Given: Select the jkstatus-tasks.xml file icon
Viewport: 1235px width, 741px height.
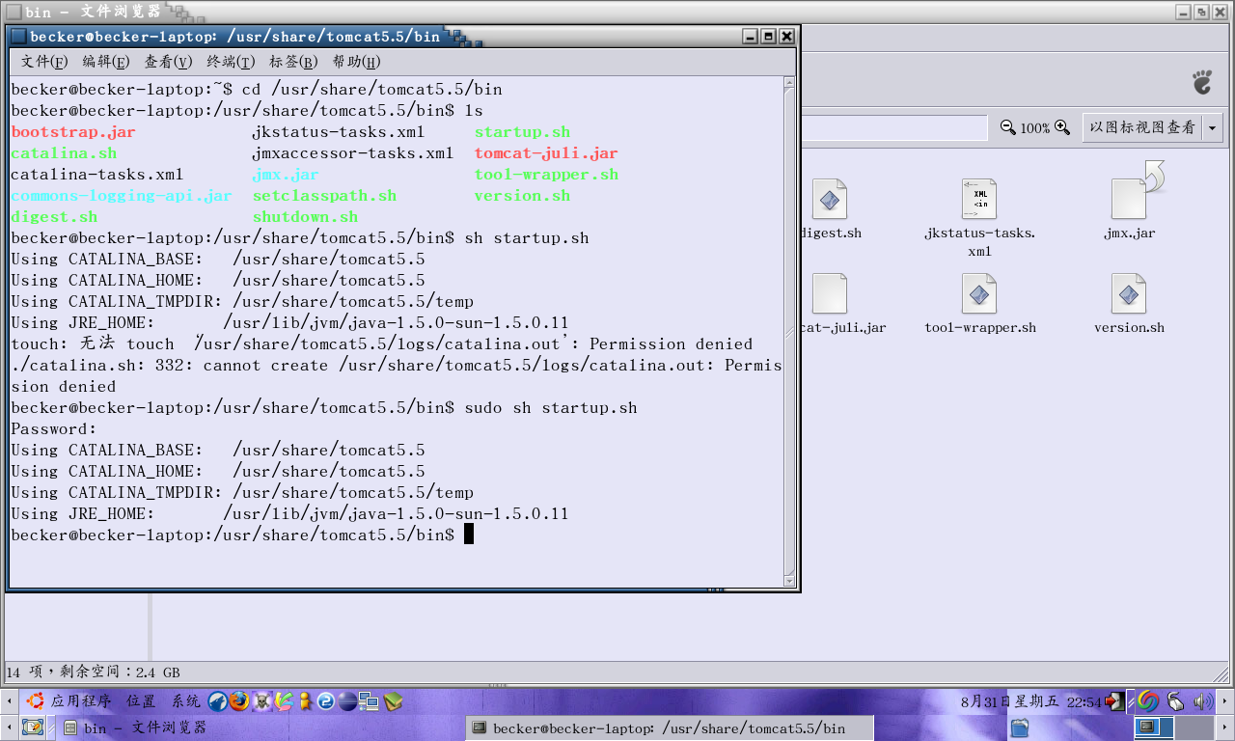Looking at the screenshot, I should [979, 200].
